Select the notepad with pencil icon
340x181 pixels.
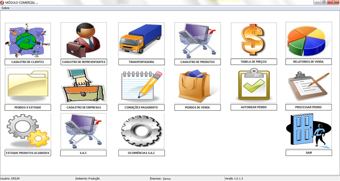pos(141,85)
